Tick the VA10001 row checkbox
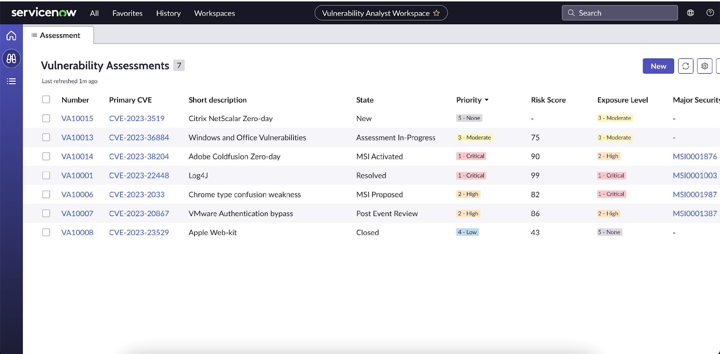The height and width of the screenshot is (354, 720). pos(46,175)
